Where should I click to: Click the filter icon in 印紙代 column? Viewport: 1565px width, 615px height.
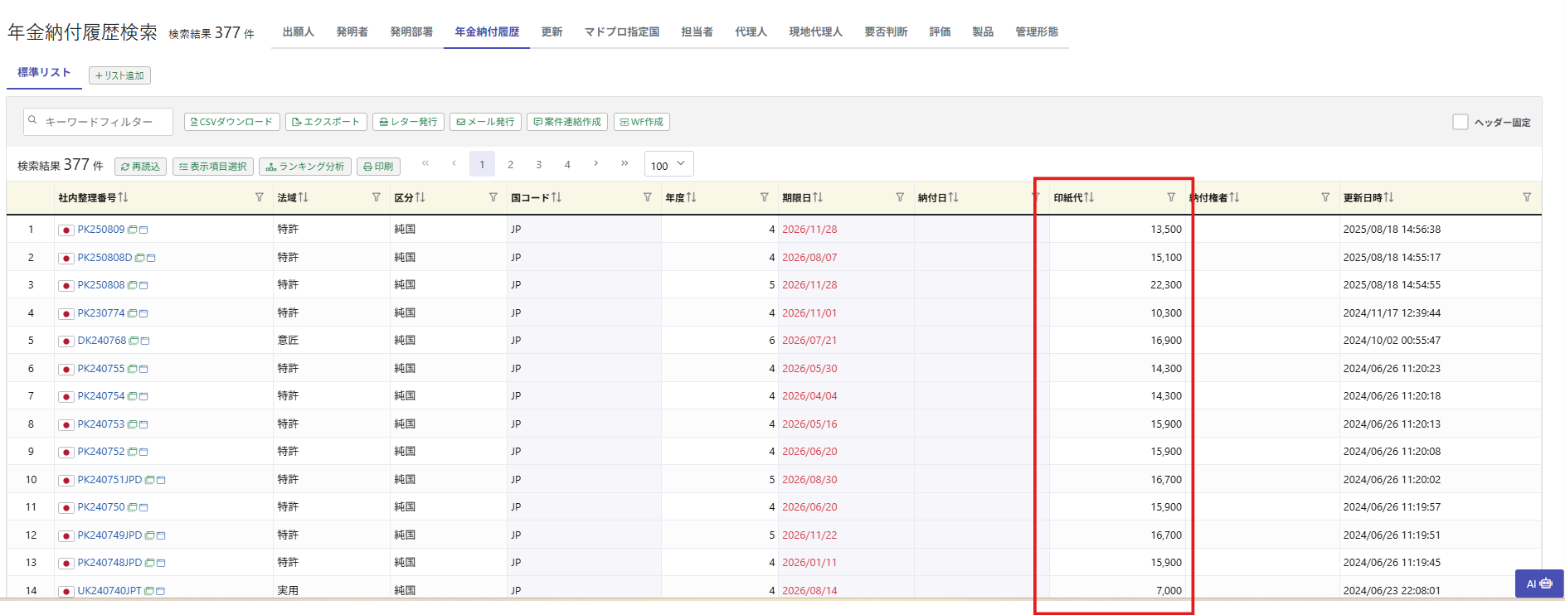pos(1171,197)
